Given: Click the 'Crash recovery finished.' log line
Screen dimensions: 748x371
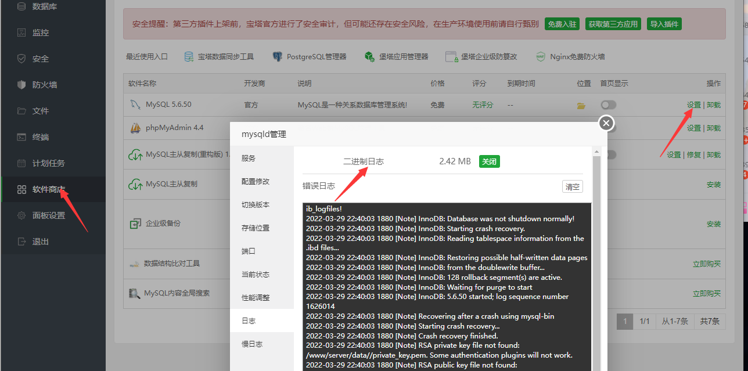Looking at the screenshot, I should tap(402, 336).
